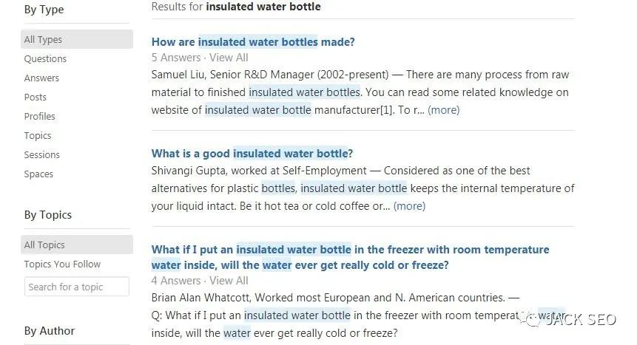Show only Posts results

point(35,98)
